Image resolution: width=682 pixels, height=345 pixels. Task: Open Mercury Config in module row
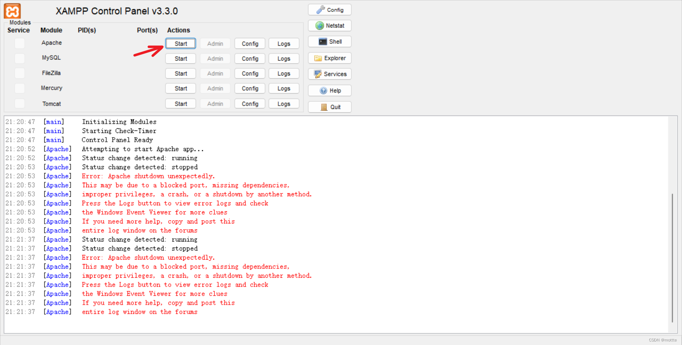[x=250, y=88]
